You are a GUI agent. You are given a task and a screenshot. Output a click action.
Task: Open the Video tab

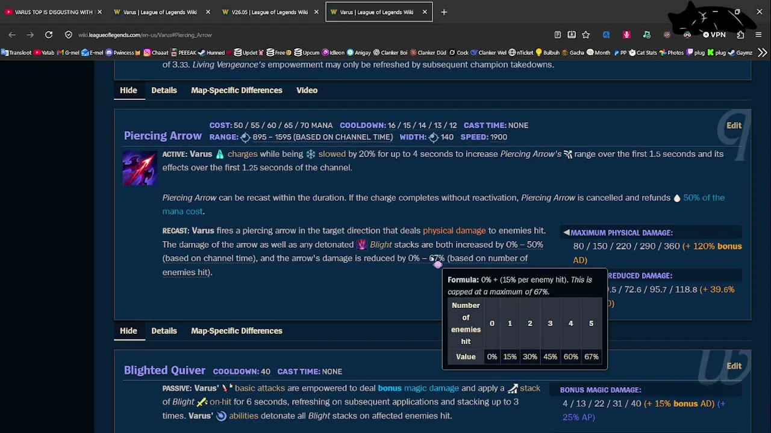pos(307,90)
